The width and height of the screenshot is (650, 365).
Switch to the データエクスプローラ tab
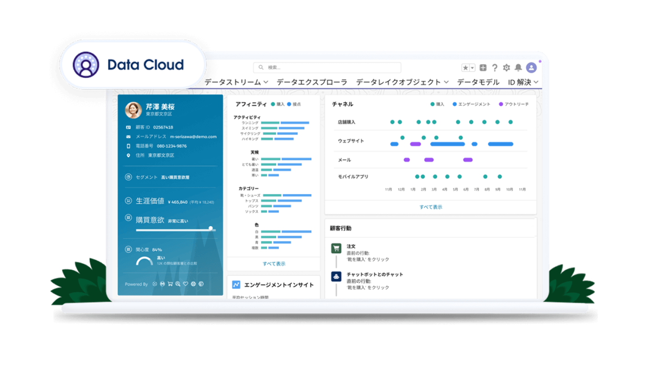coord(312,82)
